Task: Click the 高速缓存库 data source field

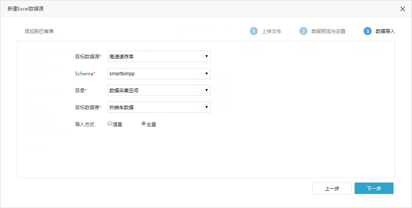Action: pyautogui.click(x=159, y=56)
